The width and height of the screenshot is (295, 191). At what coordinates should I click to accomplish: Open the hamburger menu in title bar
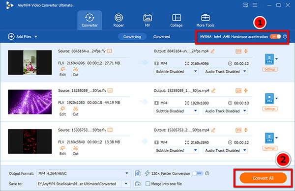[255, 5]
